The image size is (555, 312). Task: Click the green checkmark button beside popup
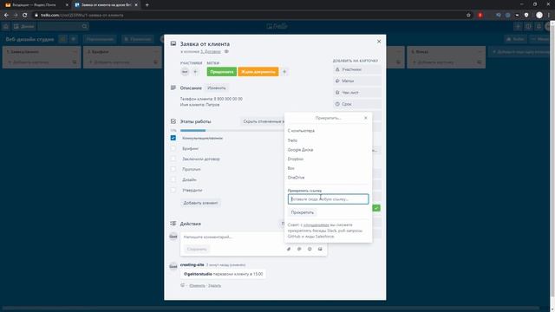(376, 208)
